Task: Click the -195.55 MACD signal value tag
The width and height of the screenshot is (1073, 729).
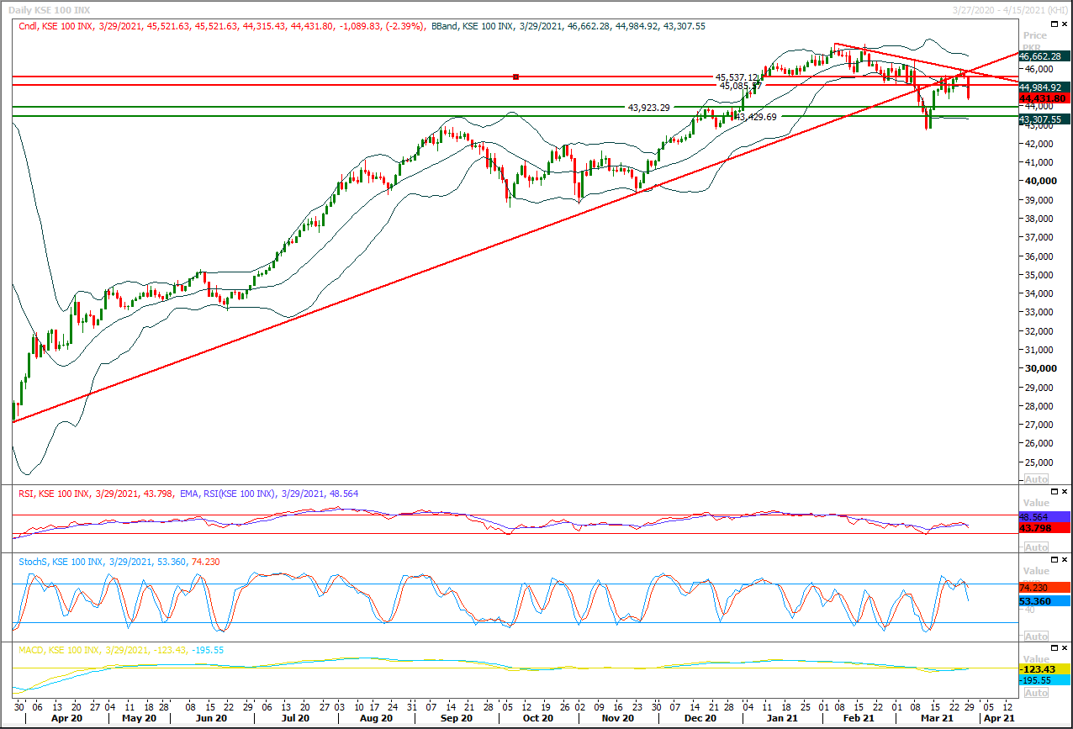Action: pos(1043,679)
